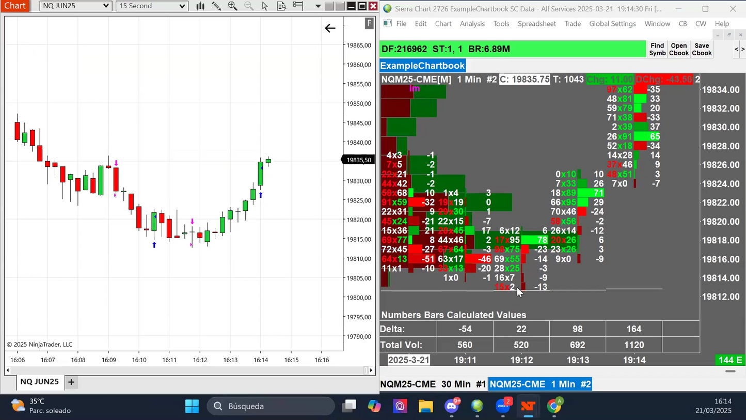Open Task View from taskbar
Viewport: 746px width, 420px height.
tap(350, 407)
